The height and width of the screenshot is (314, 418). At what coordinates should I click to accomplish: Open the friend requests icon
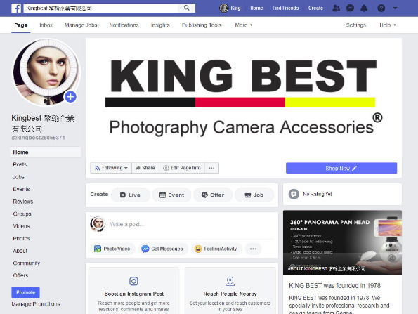pyautogui.click(x=337, y=8)
